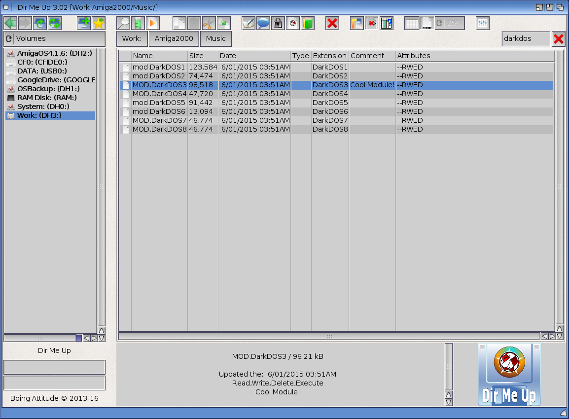This screenshot has width=569, height=419.
Task: Click the drawer icon with single green arrow
Action: (40, 23)
